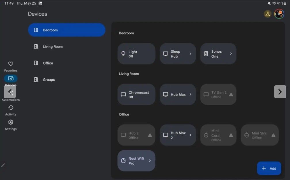Open the account profile avatar
This screenshot has height=180, width=290.
[279, 14]
